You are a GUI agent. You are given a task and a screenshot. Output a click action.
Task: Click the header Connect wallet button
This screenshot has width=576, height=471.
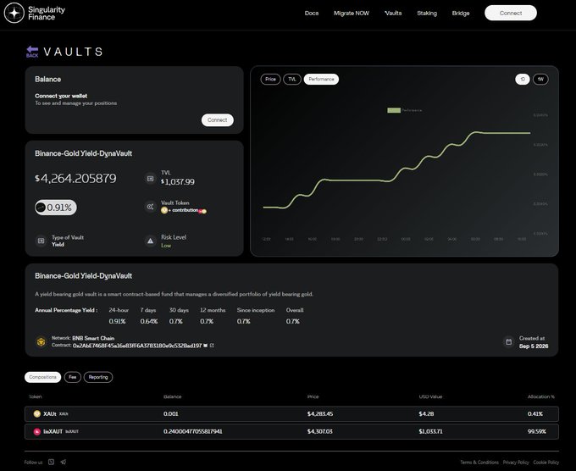point(511,13)
